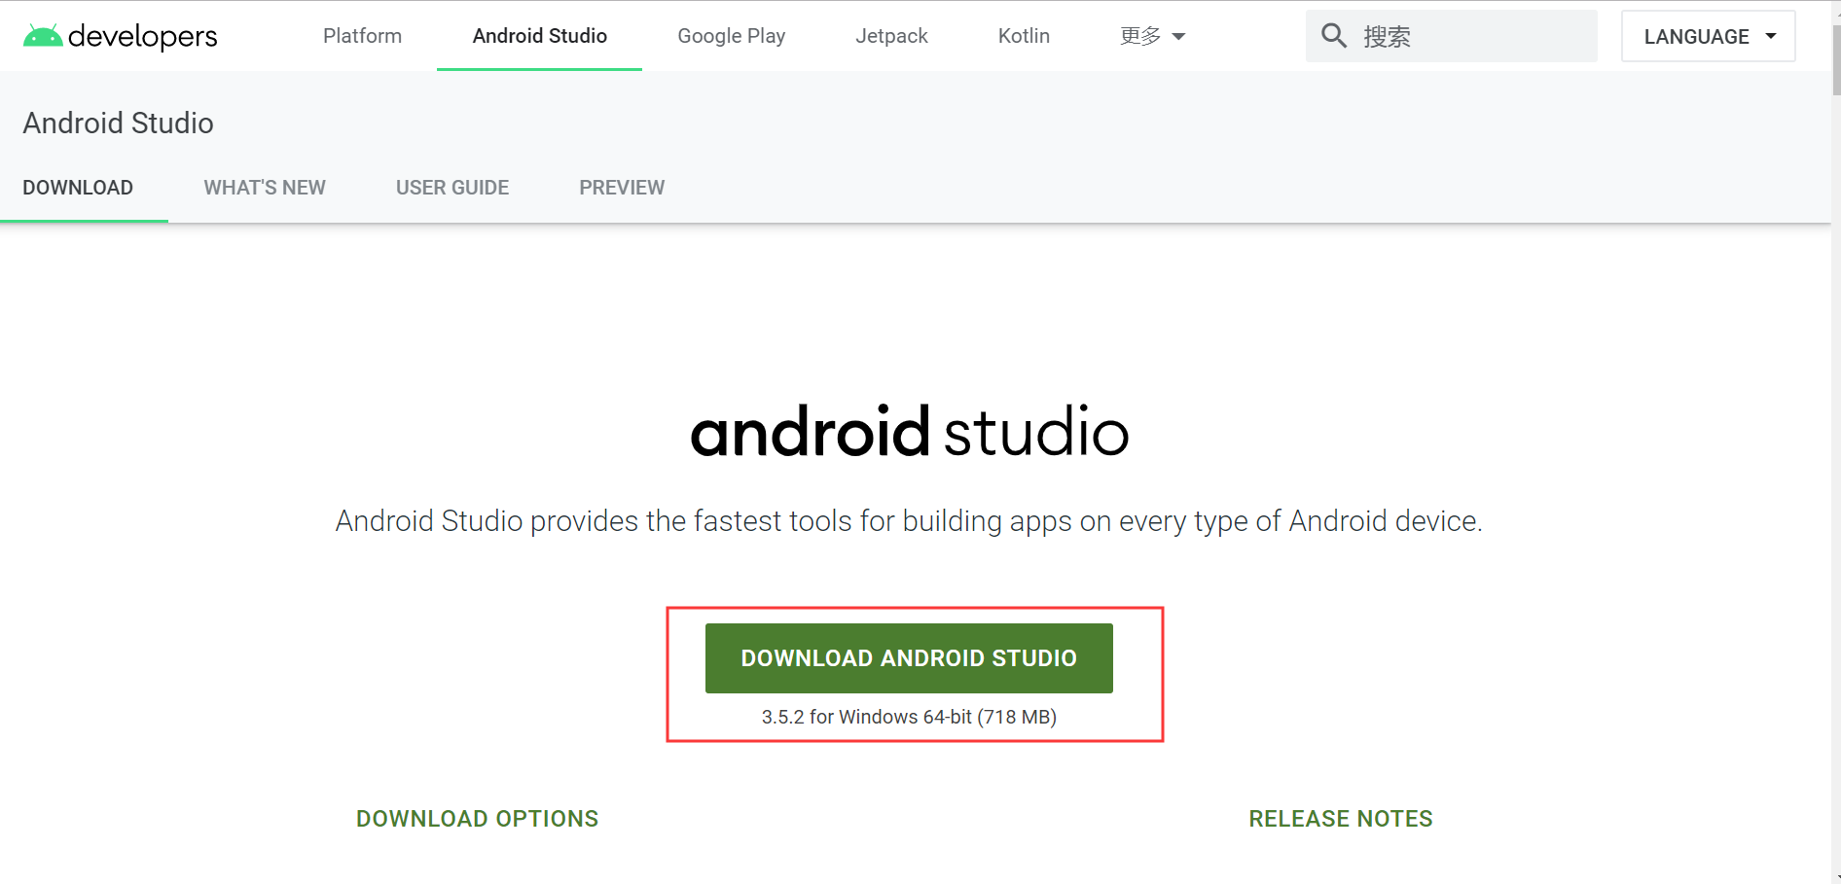Click the 'android studio' large title
Viewport: 1841px width, 884px height.
pos(909,432)
